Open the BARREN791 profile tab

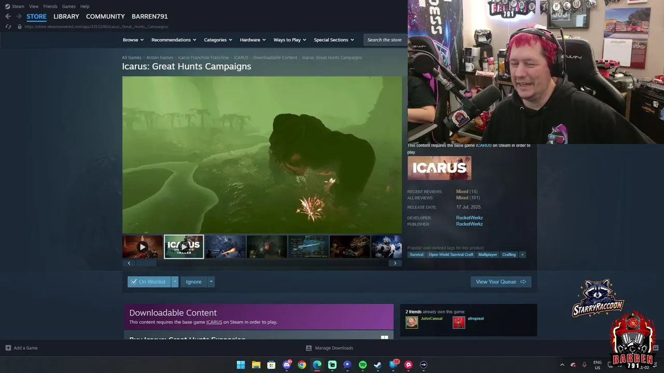tap(149, 17)
